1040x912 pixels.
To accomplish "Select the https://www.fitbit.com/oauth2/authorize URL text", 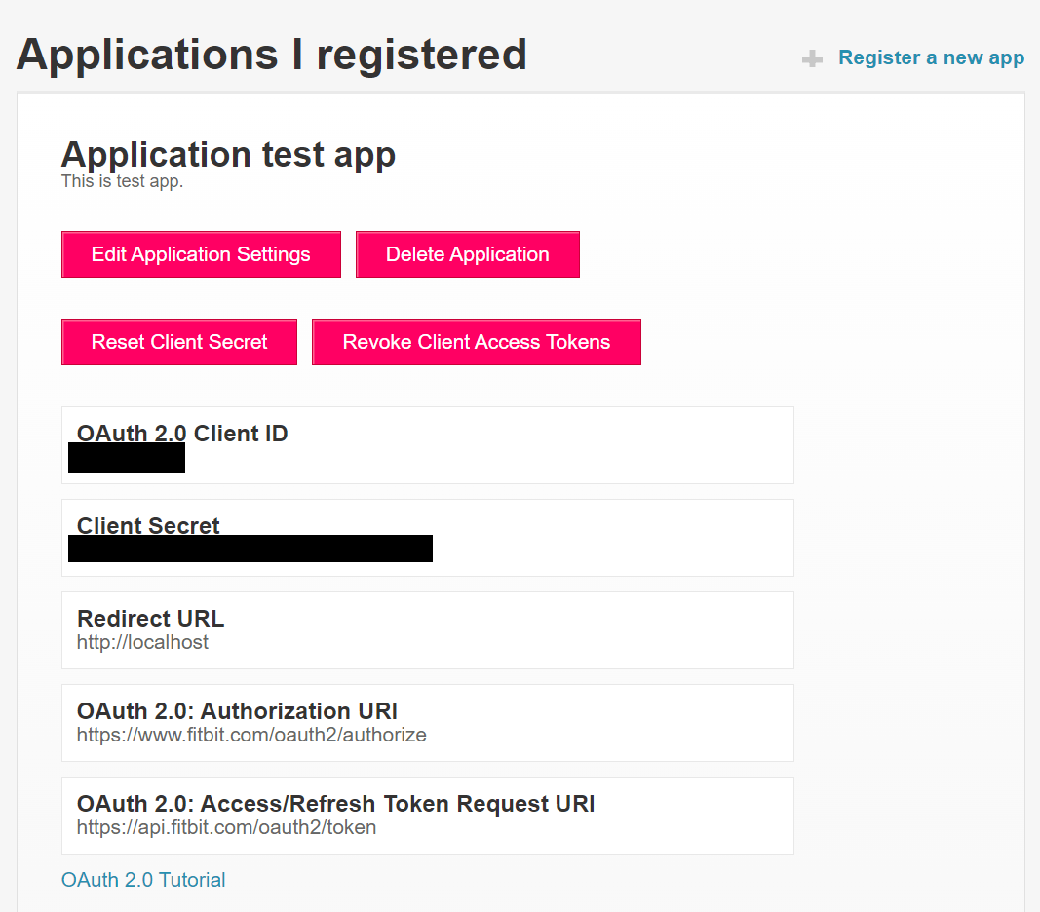I will pos(251,735).
